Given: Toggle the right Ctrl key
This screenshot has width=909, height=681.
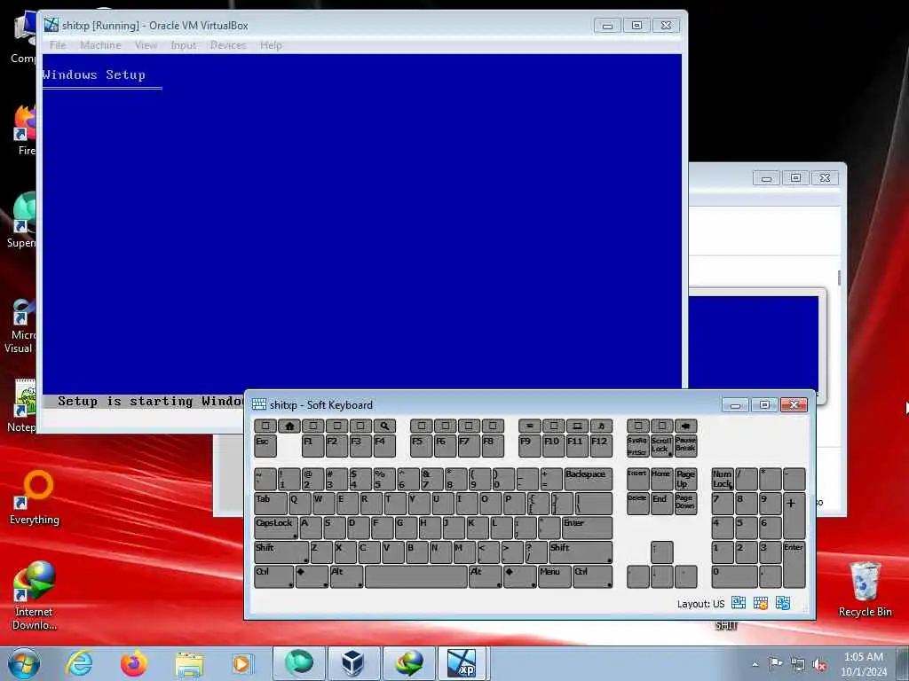Looking at the screenshot, I should click(592, 576).
